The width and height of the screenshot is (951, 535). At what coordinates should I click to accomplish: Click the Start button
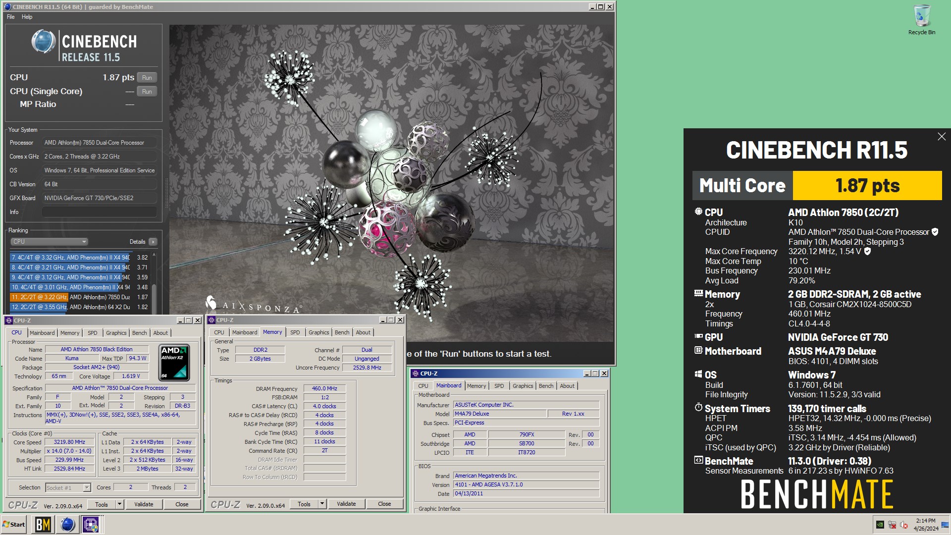click(x=14, y=525)
